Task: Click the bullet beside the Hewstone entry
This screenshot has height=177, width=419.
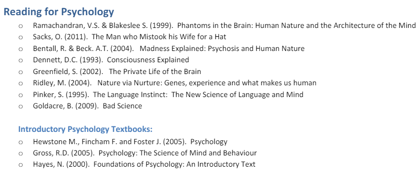Action: (21, 142)
